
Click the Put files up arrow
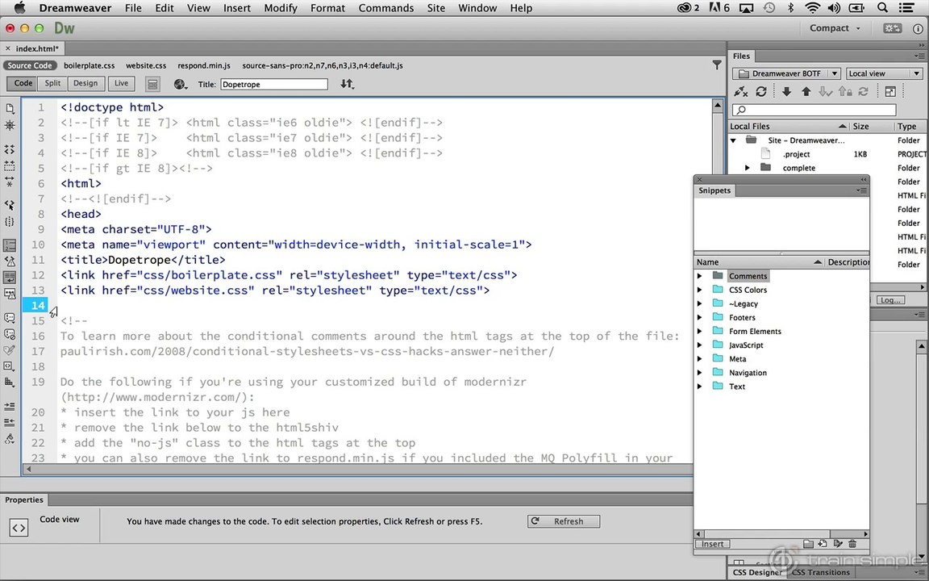point(806,91)
